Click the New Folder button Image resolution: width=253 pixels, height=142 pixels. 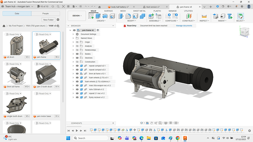(48, 20)
